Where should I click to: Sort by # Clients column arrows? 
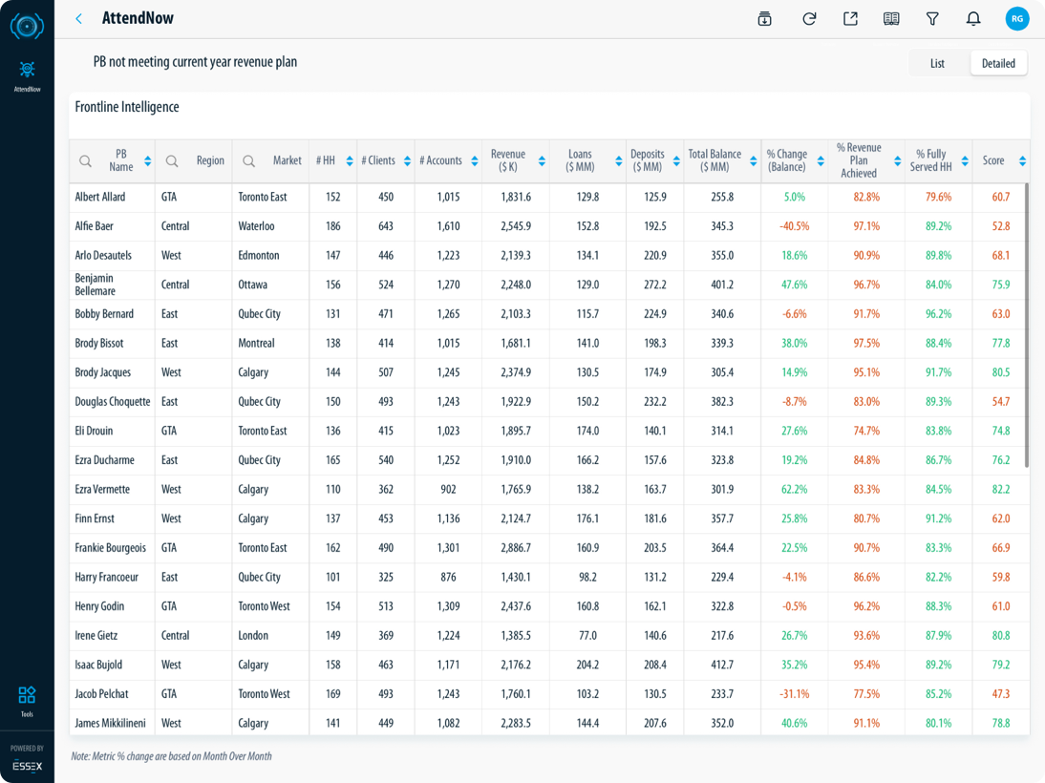coord(407,161)
